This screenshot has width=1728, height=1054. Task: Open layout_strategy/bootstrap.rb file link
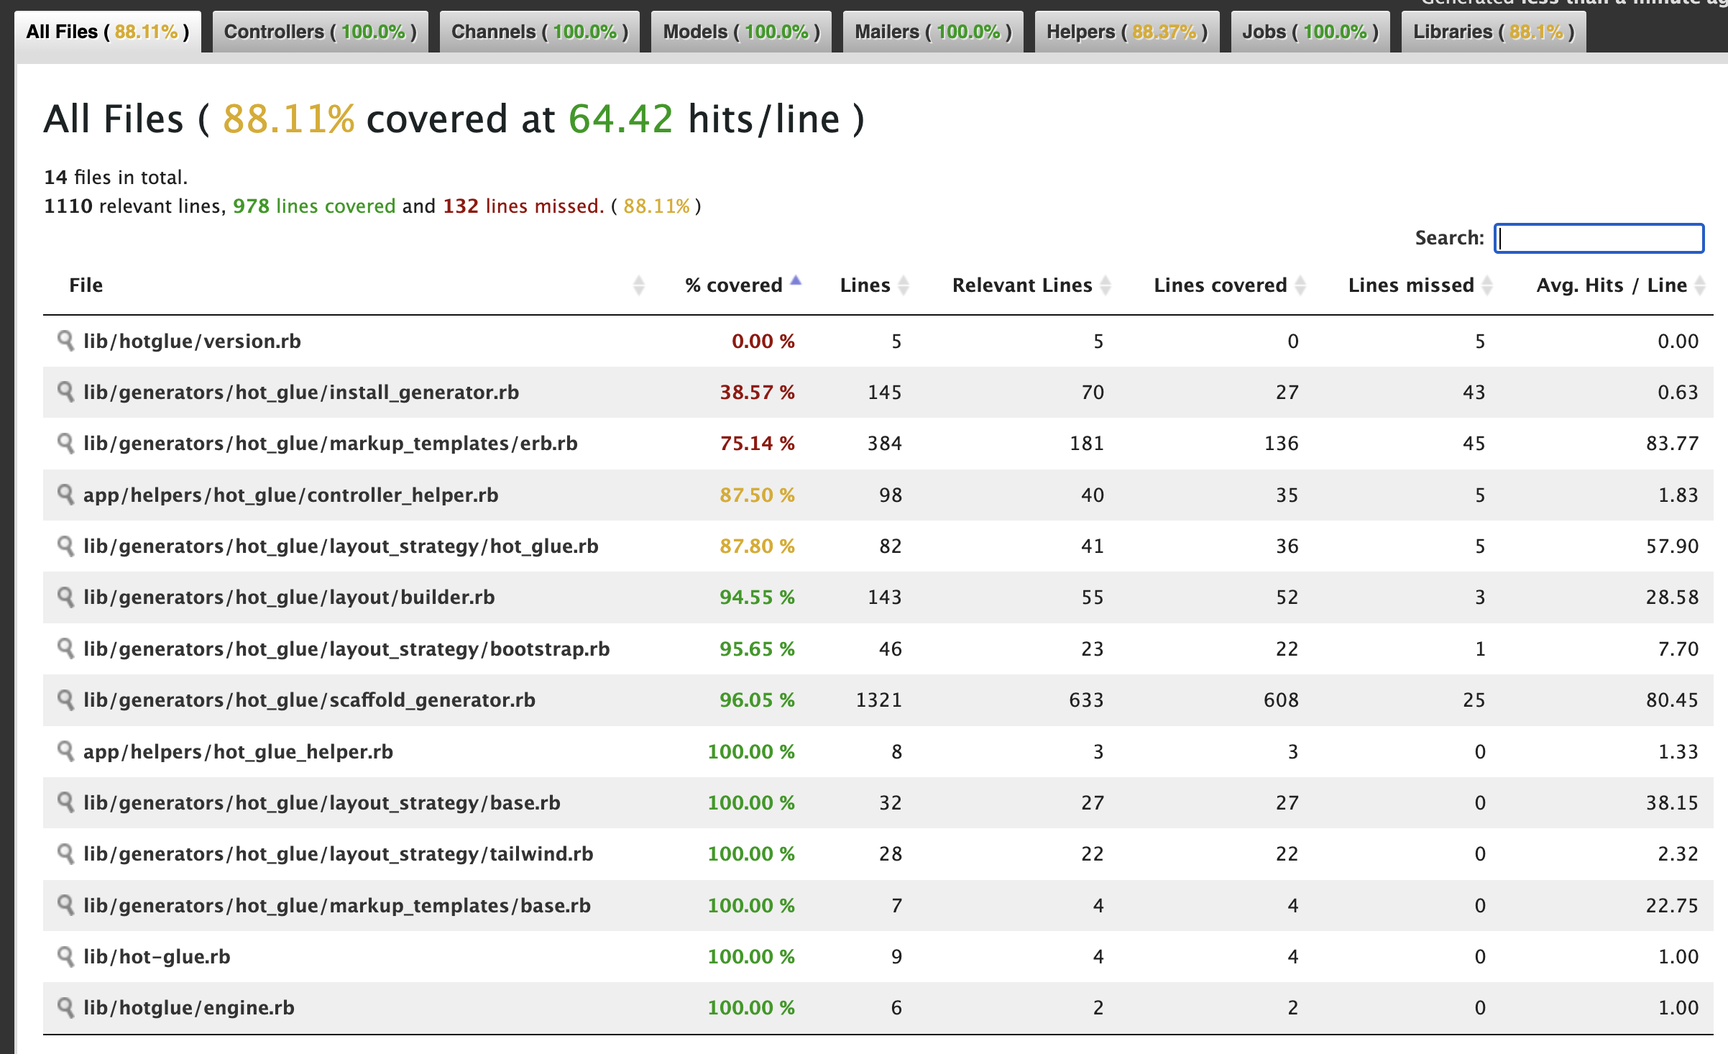coord(346,649)
